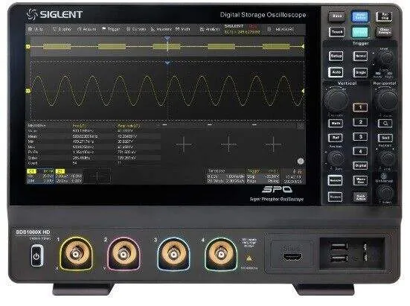Add measurement in first empty plus slot
This screenshot has width=410, height=306.
tap(184, 144)
